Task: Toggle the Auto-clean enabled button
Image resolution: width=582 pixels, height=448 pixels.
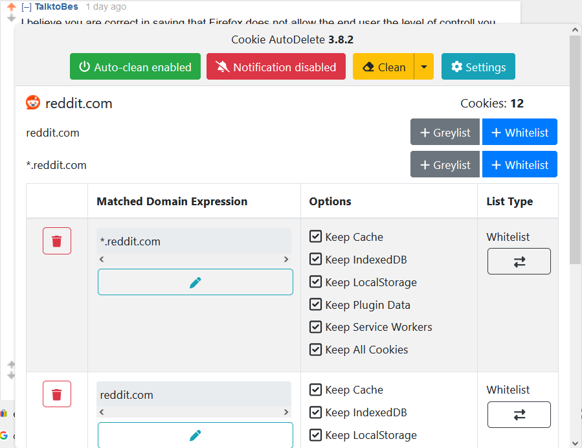Action: click(x=135, y=67)
